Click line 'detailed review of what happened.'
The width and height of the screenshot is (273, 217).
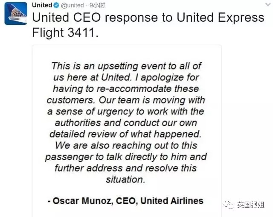click(x=125, y=134)
